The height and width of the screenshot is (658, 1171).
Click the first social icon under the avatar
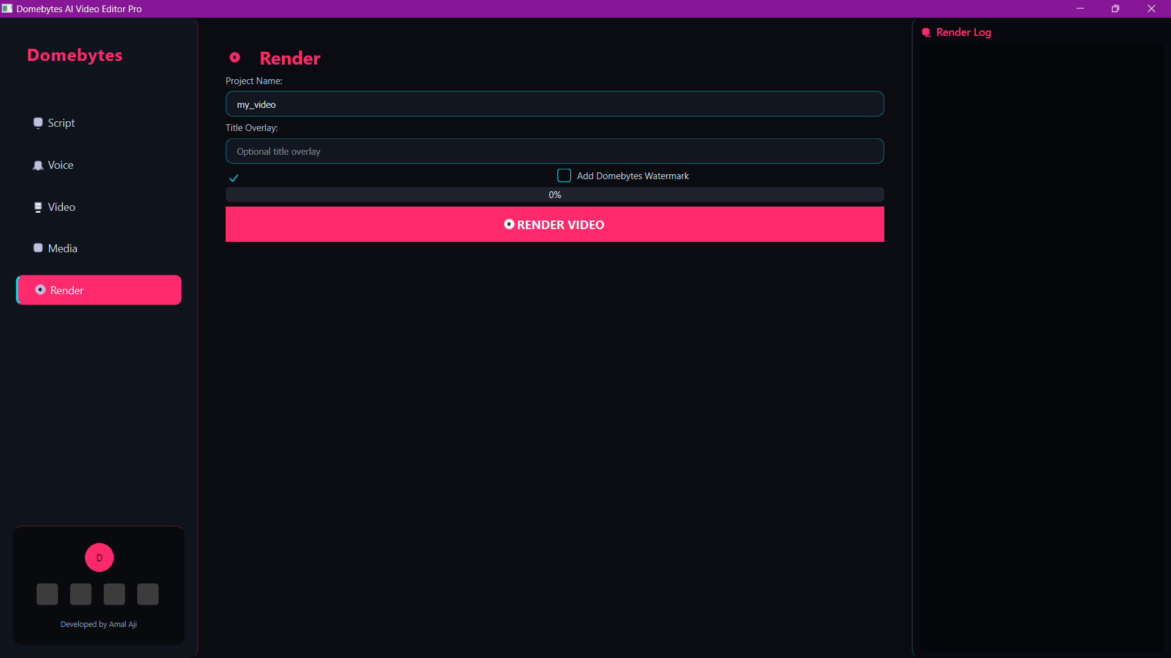[47, 594]
